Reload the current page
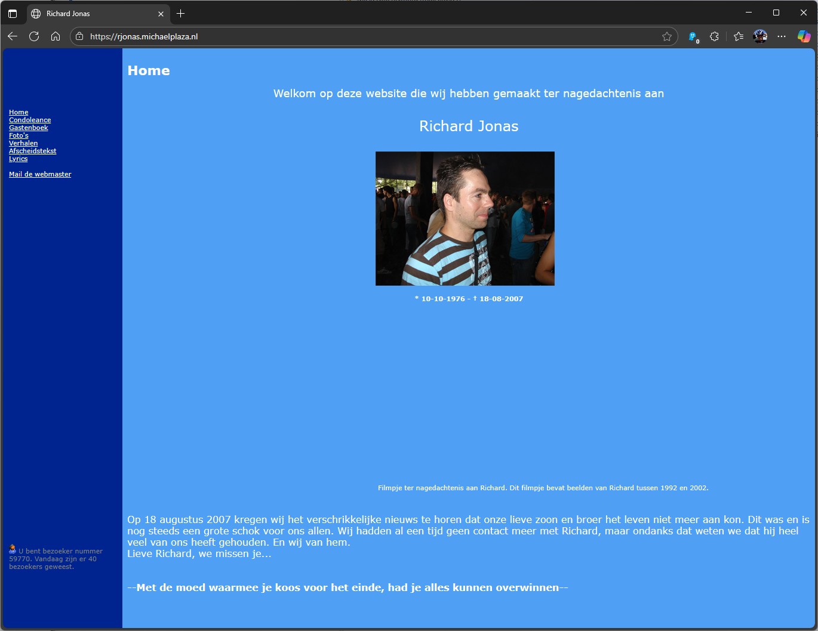This screenshot has width=818, height=631. 34,36
